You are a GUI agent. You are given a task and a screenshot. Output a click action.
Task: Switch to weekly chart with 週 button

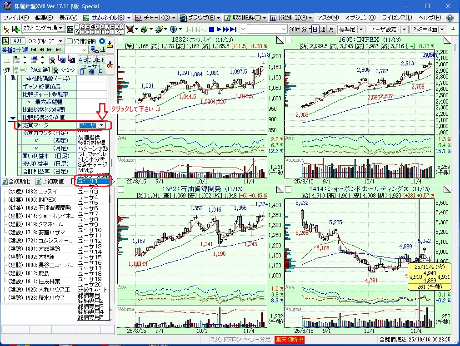[x=323, y=29]
